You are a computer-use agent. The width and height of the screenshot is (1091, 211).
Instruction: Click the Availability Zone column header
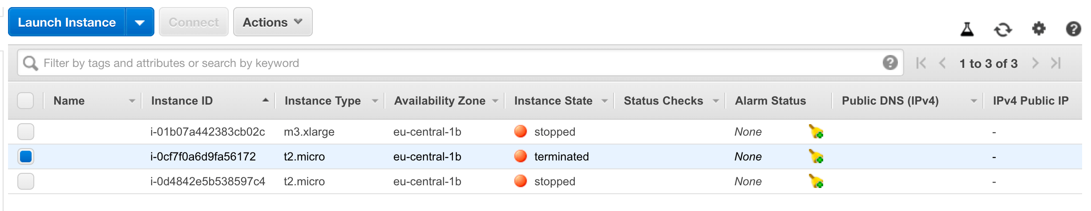point(440,101)
